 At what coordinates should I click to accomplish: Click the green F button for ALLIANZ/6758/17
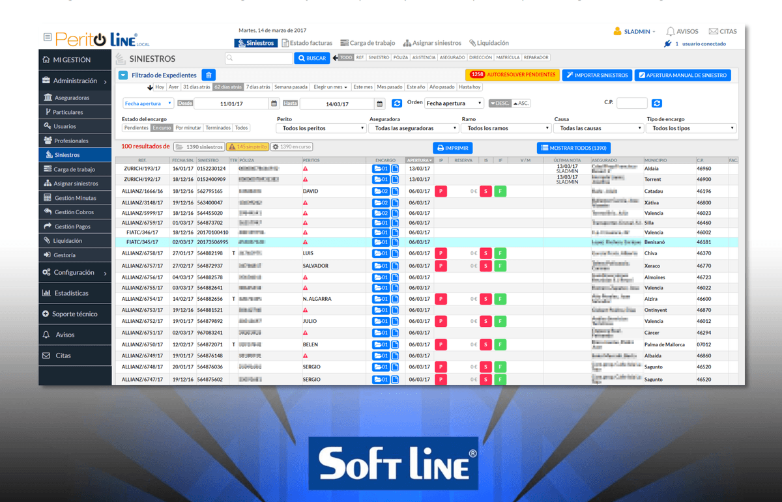tap(500, 253)
